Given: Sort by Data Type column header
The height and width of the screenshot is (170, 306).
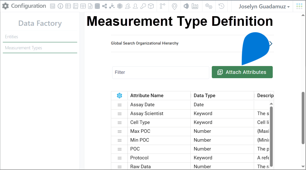Looking at the screenshot, I should (x=204, y=96).
